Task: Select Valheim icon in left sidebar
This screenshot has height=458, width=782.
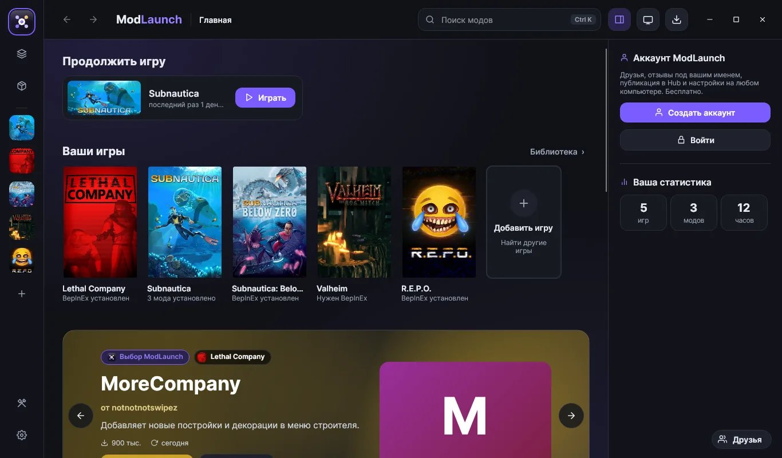Action: 22,227
